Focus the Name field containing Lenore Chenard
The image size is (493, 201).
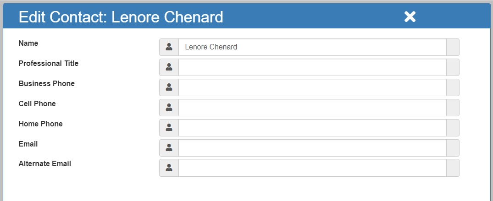(312, 47)
